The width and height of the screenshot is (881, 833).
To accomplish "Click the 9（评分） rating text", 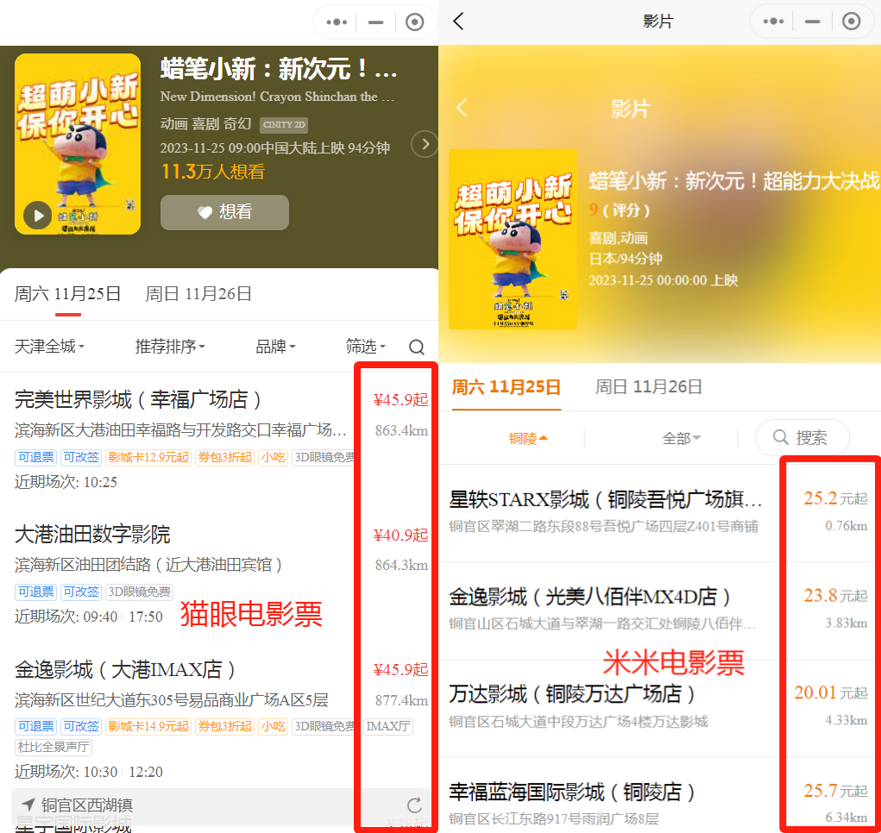I will [620, 210].
